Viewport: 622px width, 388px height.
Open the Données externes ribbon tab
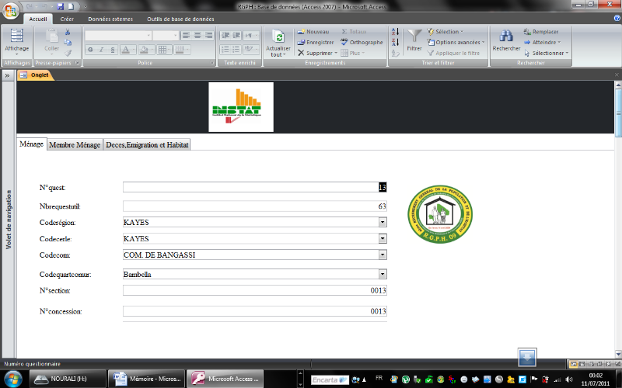(110, 18)
